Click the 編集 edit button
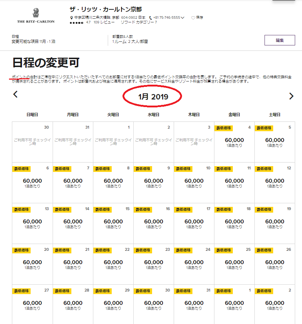302x324 pixels. click(280, 40)
